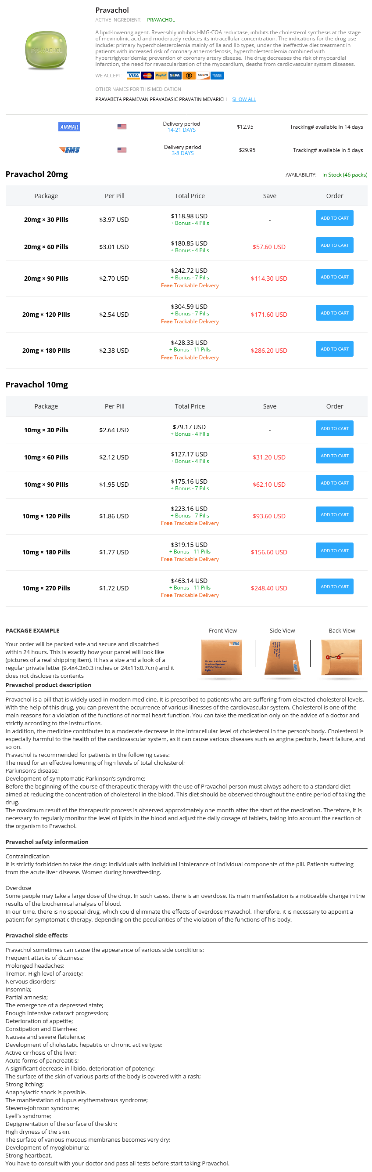Click the PayPal payment icon
This screenshot has height=1172, width=372.
click(x=161, y=76)
